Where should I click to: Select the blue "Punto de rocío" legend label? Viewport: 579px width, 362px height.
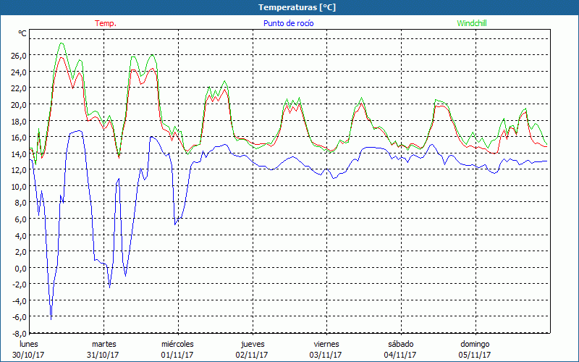pos(289,23)
